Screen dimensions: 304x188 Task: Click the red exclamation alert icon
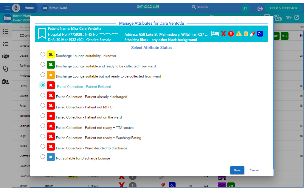(x=231, y=34)
